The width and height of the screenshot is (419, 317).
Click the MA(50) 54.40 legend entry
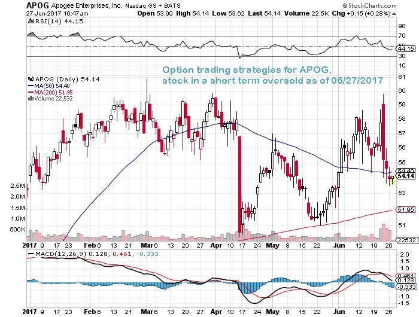point(49,86)
